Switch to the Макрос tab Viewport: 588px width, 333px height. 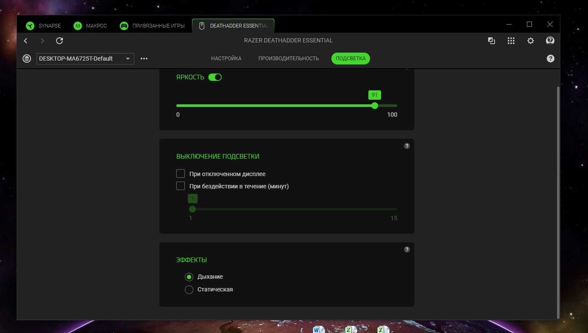click(x=90, y=26)
